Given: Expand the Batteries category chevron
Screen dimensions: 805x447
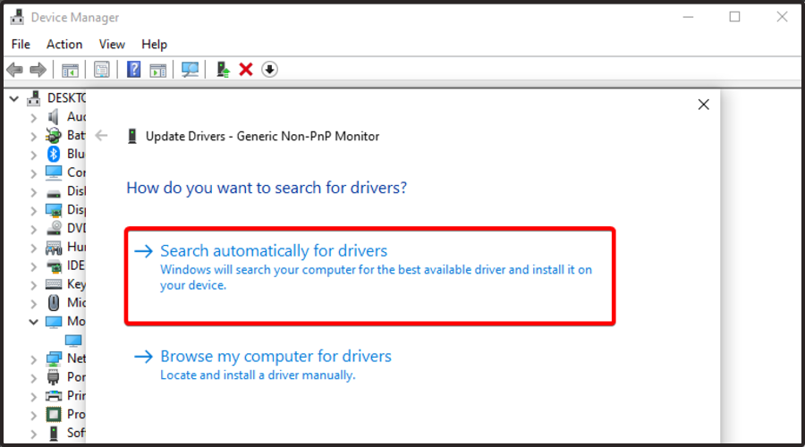Looking at the screenshot, I should point(33,136).
